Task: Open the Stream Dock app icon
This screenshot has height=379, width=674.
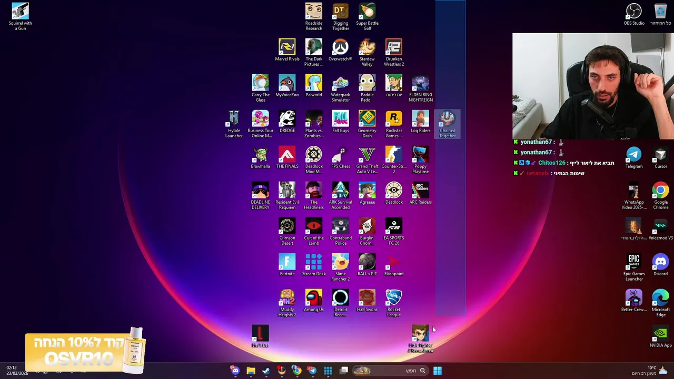Action: [314, 265]
